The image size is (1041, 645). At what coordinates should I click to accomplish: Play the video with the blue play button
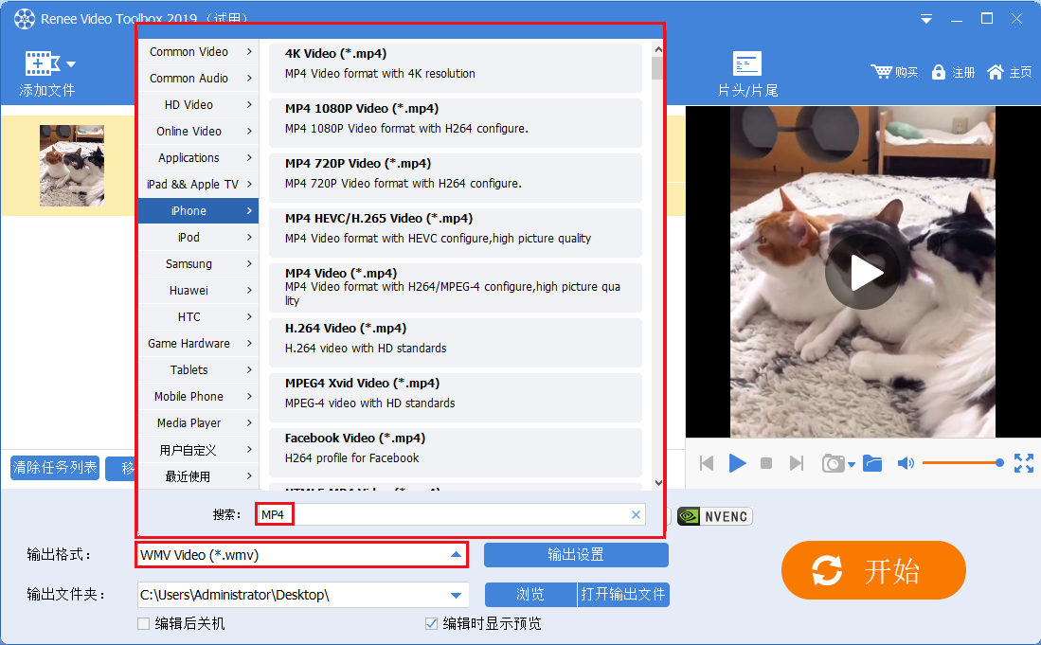(x=737, y=463)
